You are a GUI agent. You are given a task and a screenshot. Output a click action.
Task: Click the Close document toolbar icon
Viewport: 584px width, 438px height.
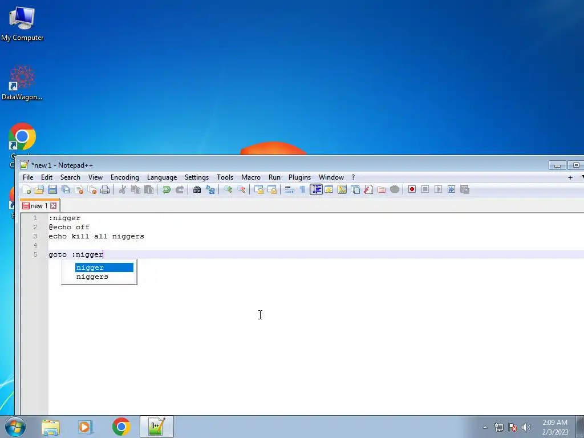(x=79, y=189)
